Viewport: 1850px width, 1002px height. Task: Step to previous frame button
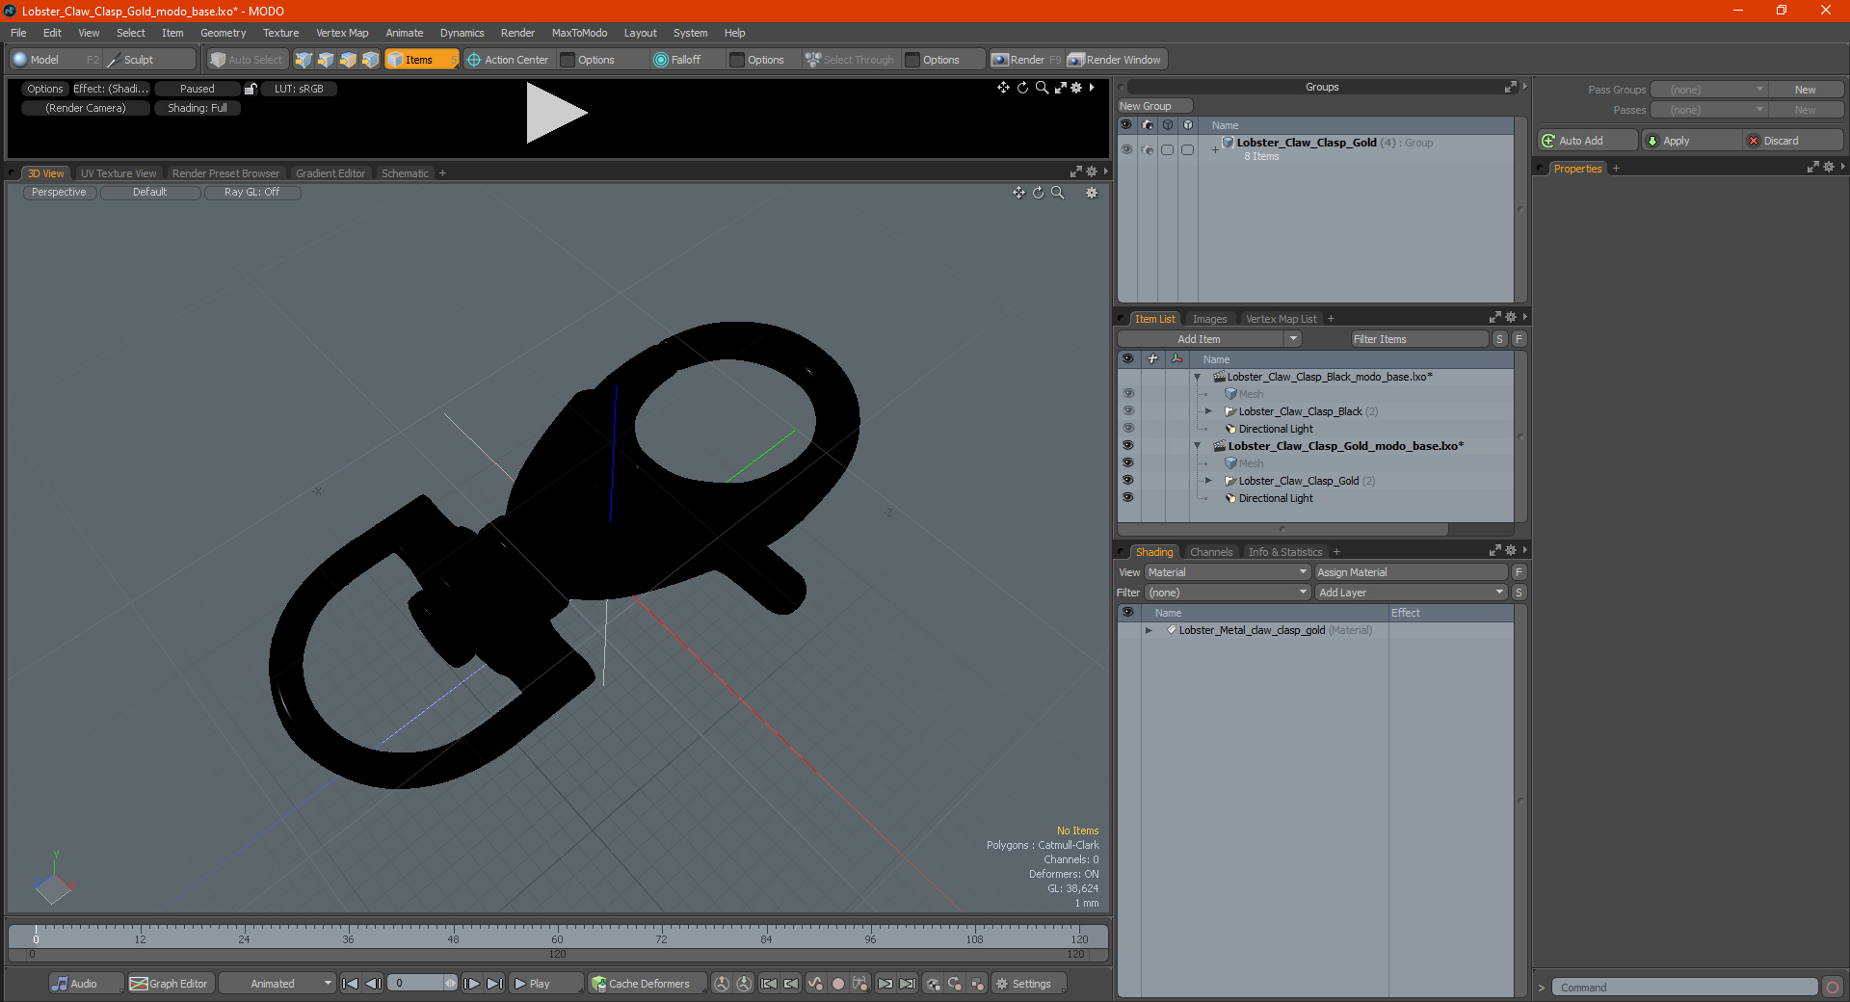tap(374, 984)
